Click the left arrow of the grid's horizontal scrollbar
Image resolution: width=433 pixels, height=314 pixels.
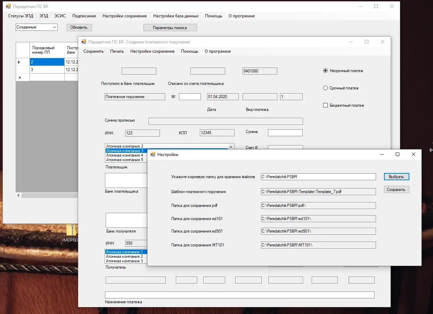point(19,195)
